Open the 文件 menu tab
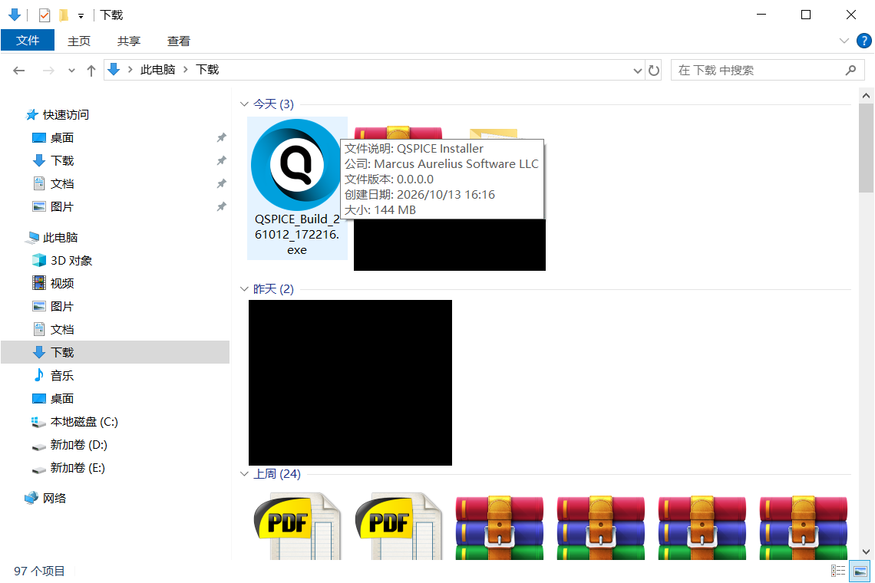The width and height of the screenshot is (875, 583). click(28, 41)
